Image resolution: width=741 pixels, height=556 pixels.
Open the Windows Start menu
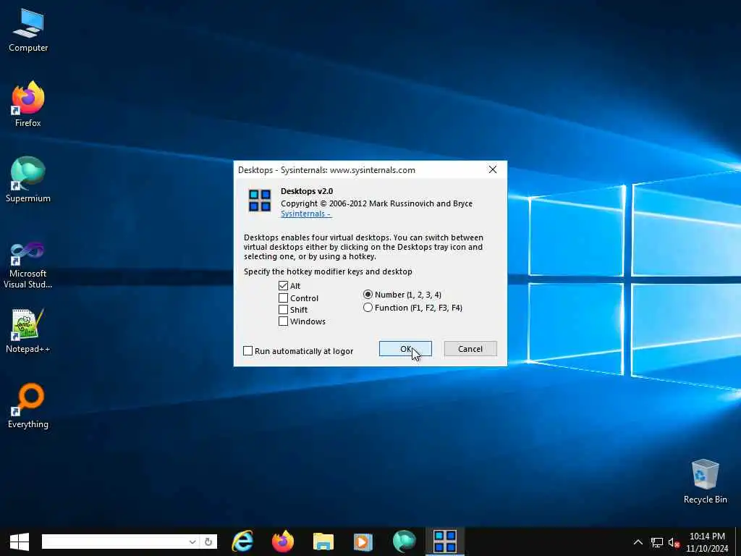point(20,542)
